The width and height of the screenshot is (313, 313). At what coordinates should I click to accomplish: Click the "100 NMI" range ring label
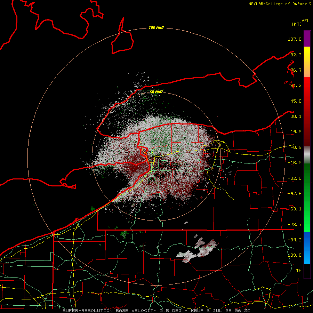(156, 27)
